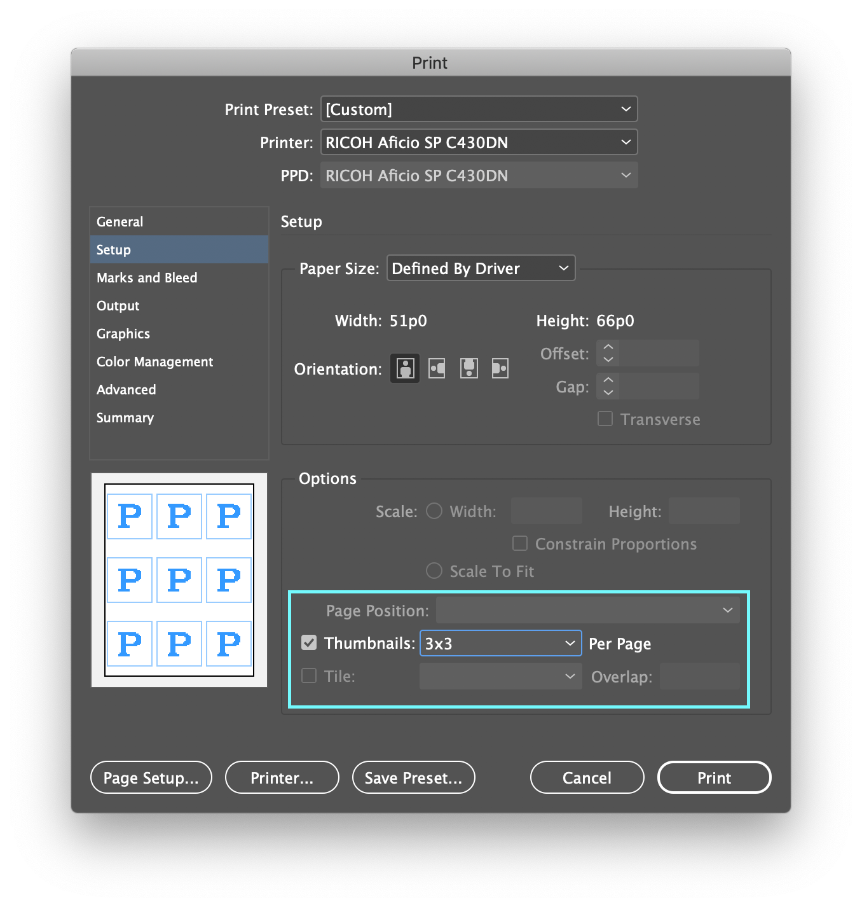The width and height of the screenshot is (862, 907).
Task: Click the Overlap input field
Action: 700,676
